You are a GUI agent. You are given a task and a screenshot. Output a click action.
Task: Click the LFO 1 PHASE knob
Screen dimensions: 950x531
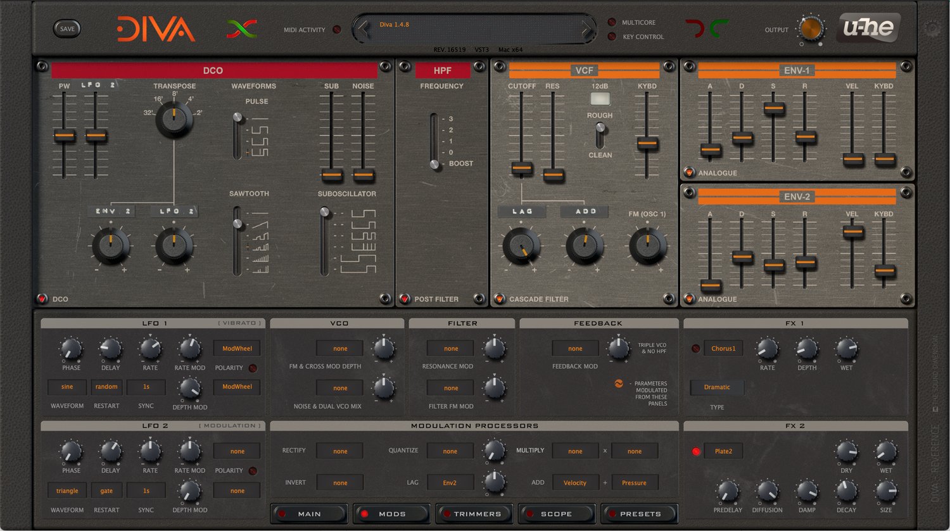click(71, 349)
